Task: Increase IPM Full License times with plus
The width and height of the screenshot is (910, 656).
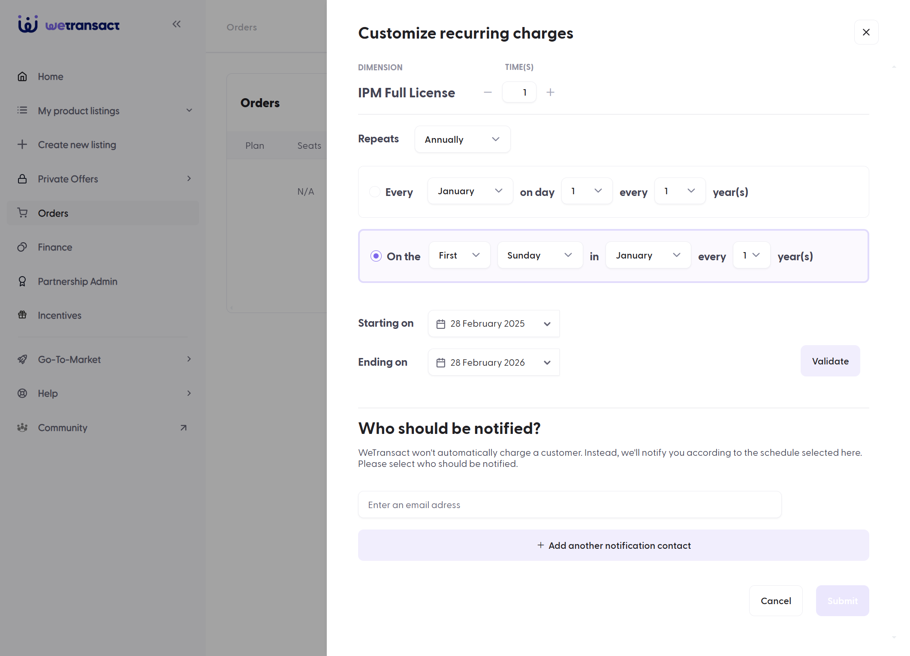Action: [551, 92]
